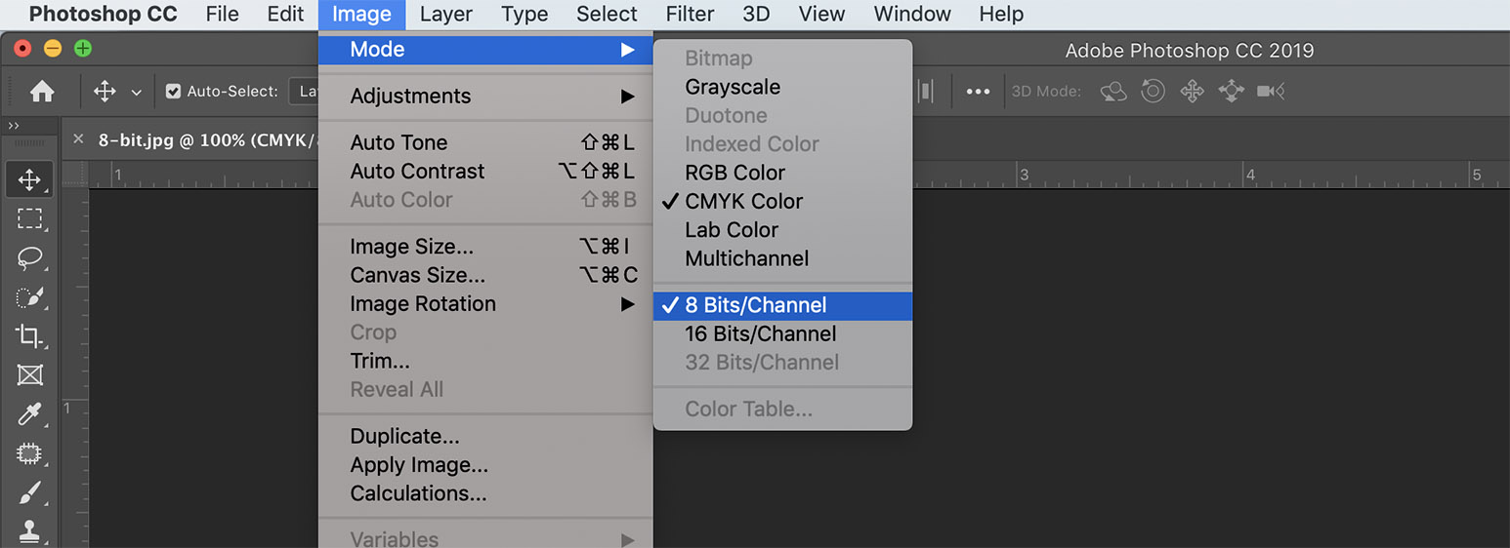Switch to the 8-bit.jpg document tab
Image resolution: width=1510 pixels, height=548 pixels.
point(208,139)
